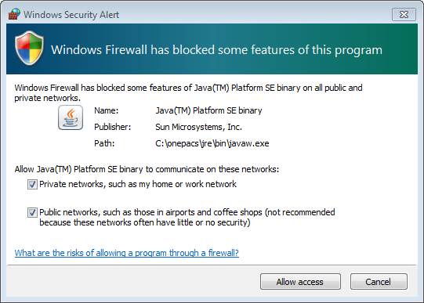Uncheck the Private networks checkbox

tap(32, 185)
